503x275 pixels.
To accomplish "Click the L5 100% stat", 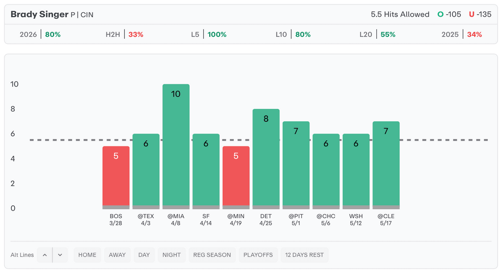I will click(209, 34).
